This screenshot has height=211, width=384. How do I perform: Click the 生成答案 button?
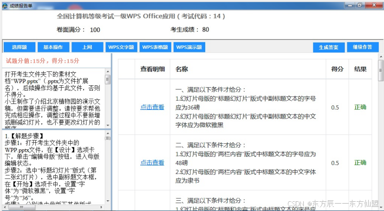click(x=329, y=47)
